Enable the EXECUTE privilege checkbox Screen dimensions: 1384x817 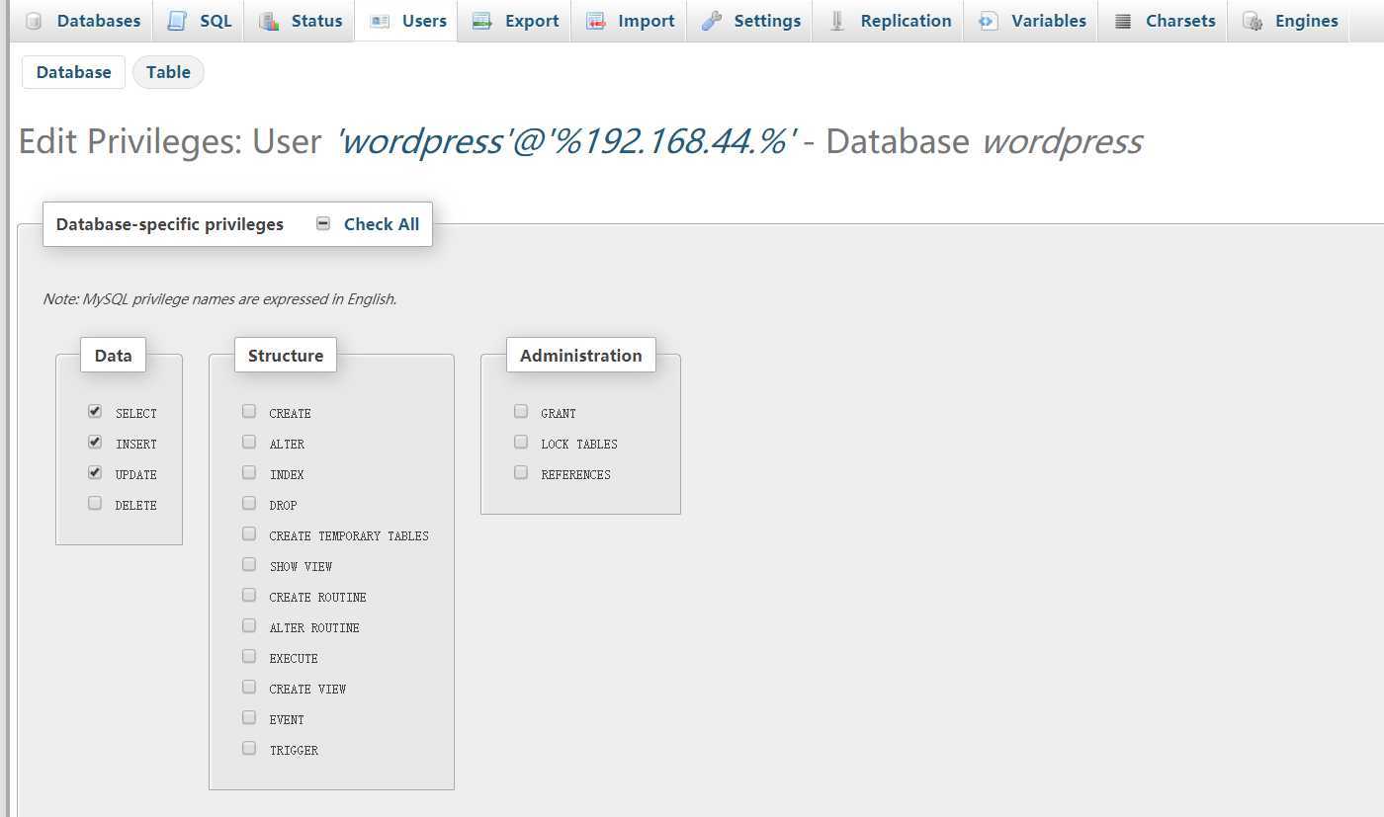click(249, 656)
